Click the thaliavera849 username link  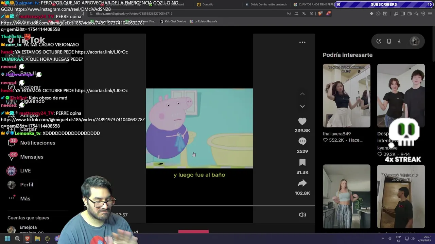[337, 134]
